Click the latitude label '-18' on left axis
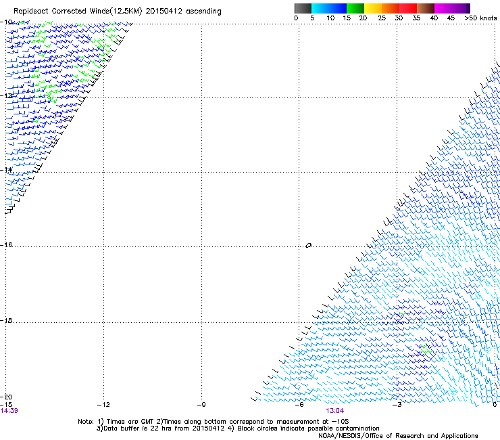500x440 pixels. [x=6, y=320]
